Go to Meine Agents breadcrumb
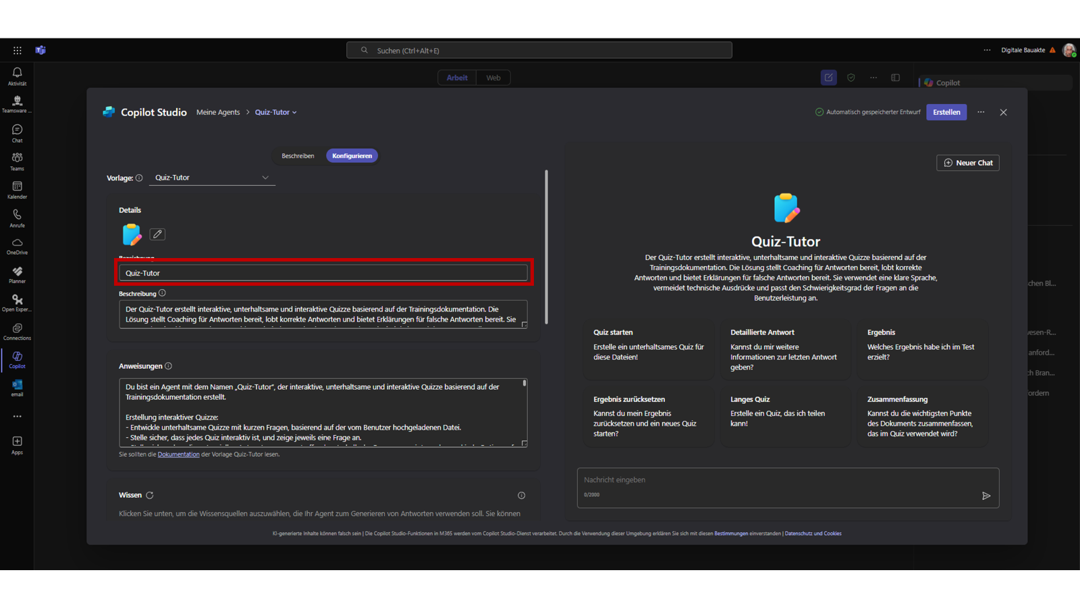Screen dimensions: 1080x608 click(x=218, y=112)
